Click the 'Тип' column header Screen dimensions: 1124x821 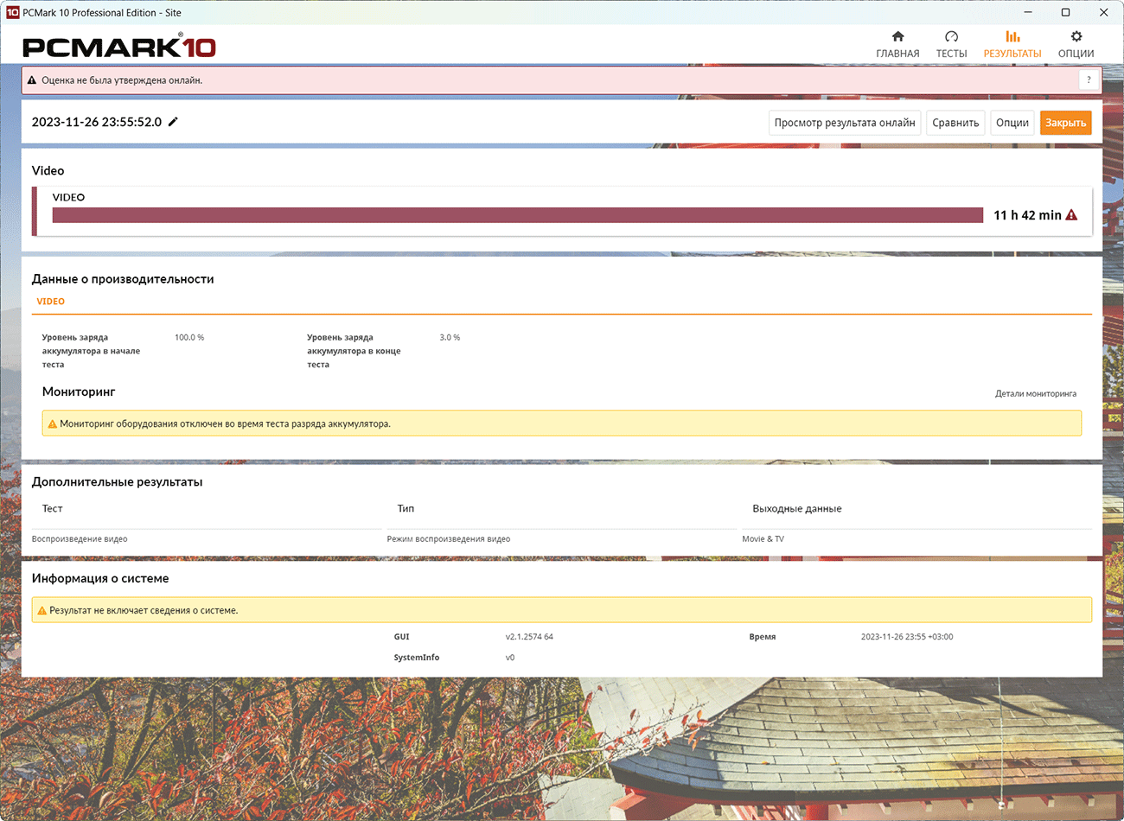coord(406,509)
